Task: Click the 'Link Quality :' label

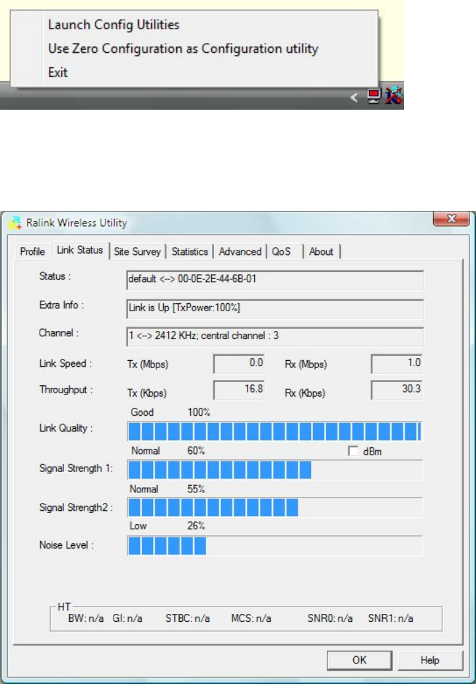Action: pos(66,428)
